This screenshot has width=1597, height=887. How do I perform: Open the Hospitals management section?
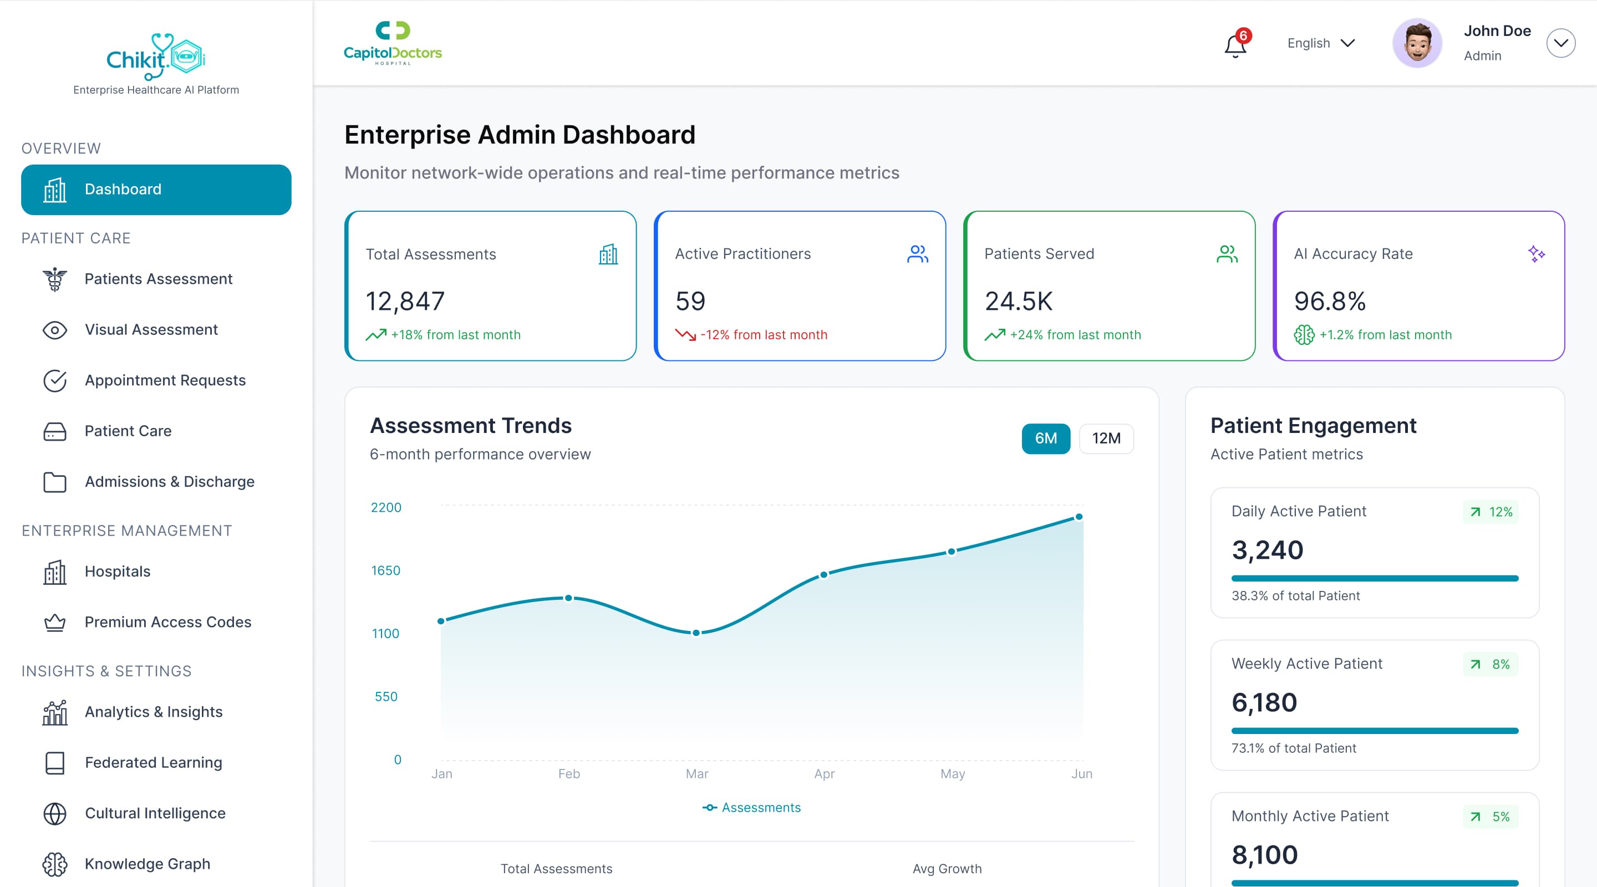[x=117, y=572]
